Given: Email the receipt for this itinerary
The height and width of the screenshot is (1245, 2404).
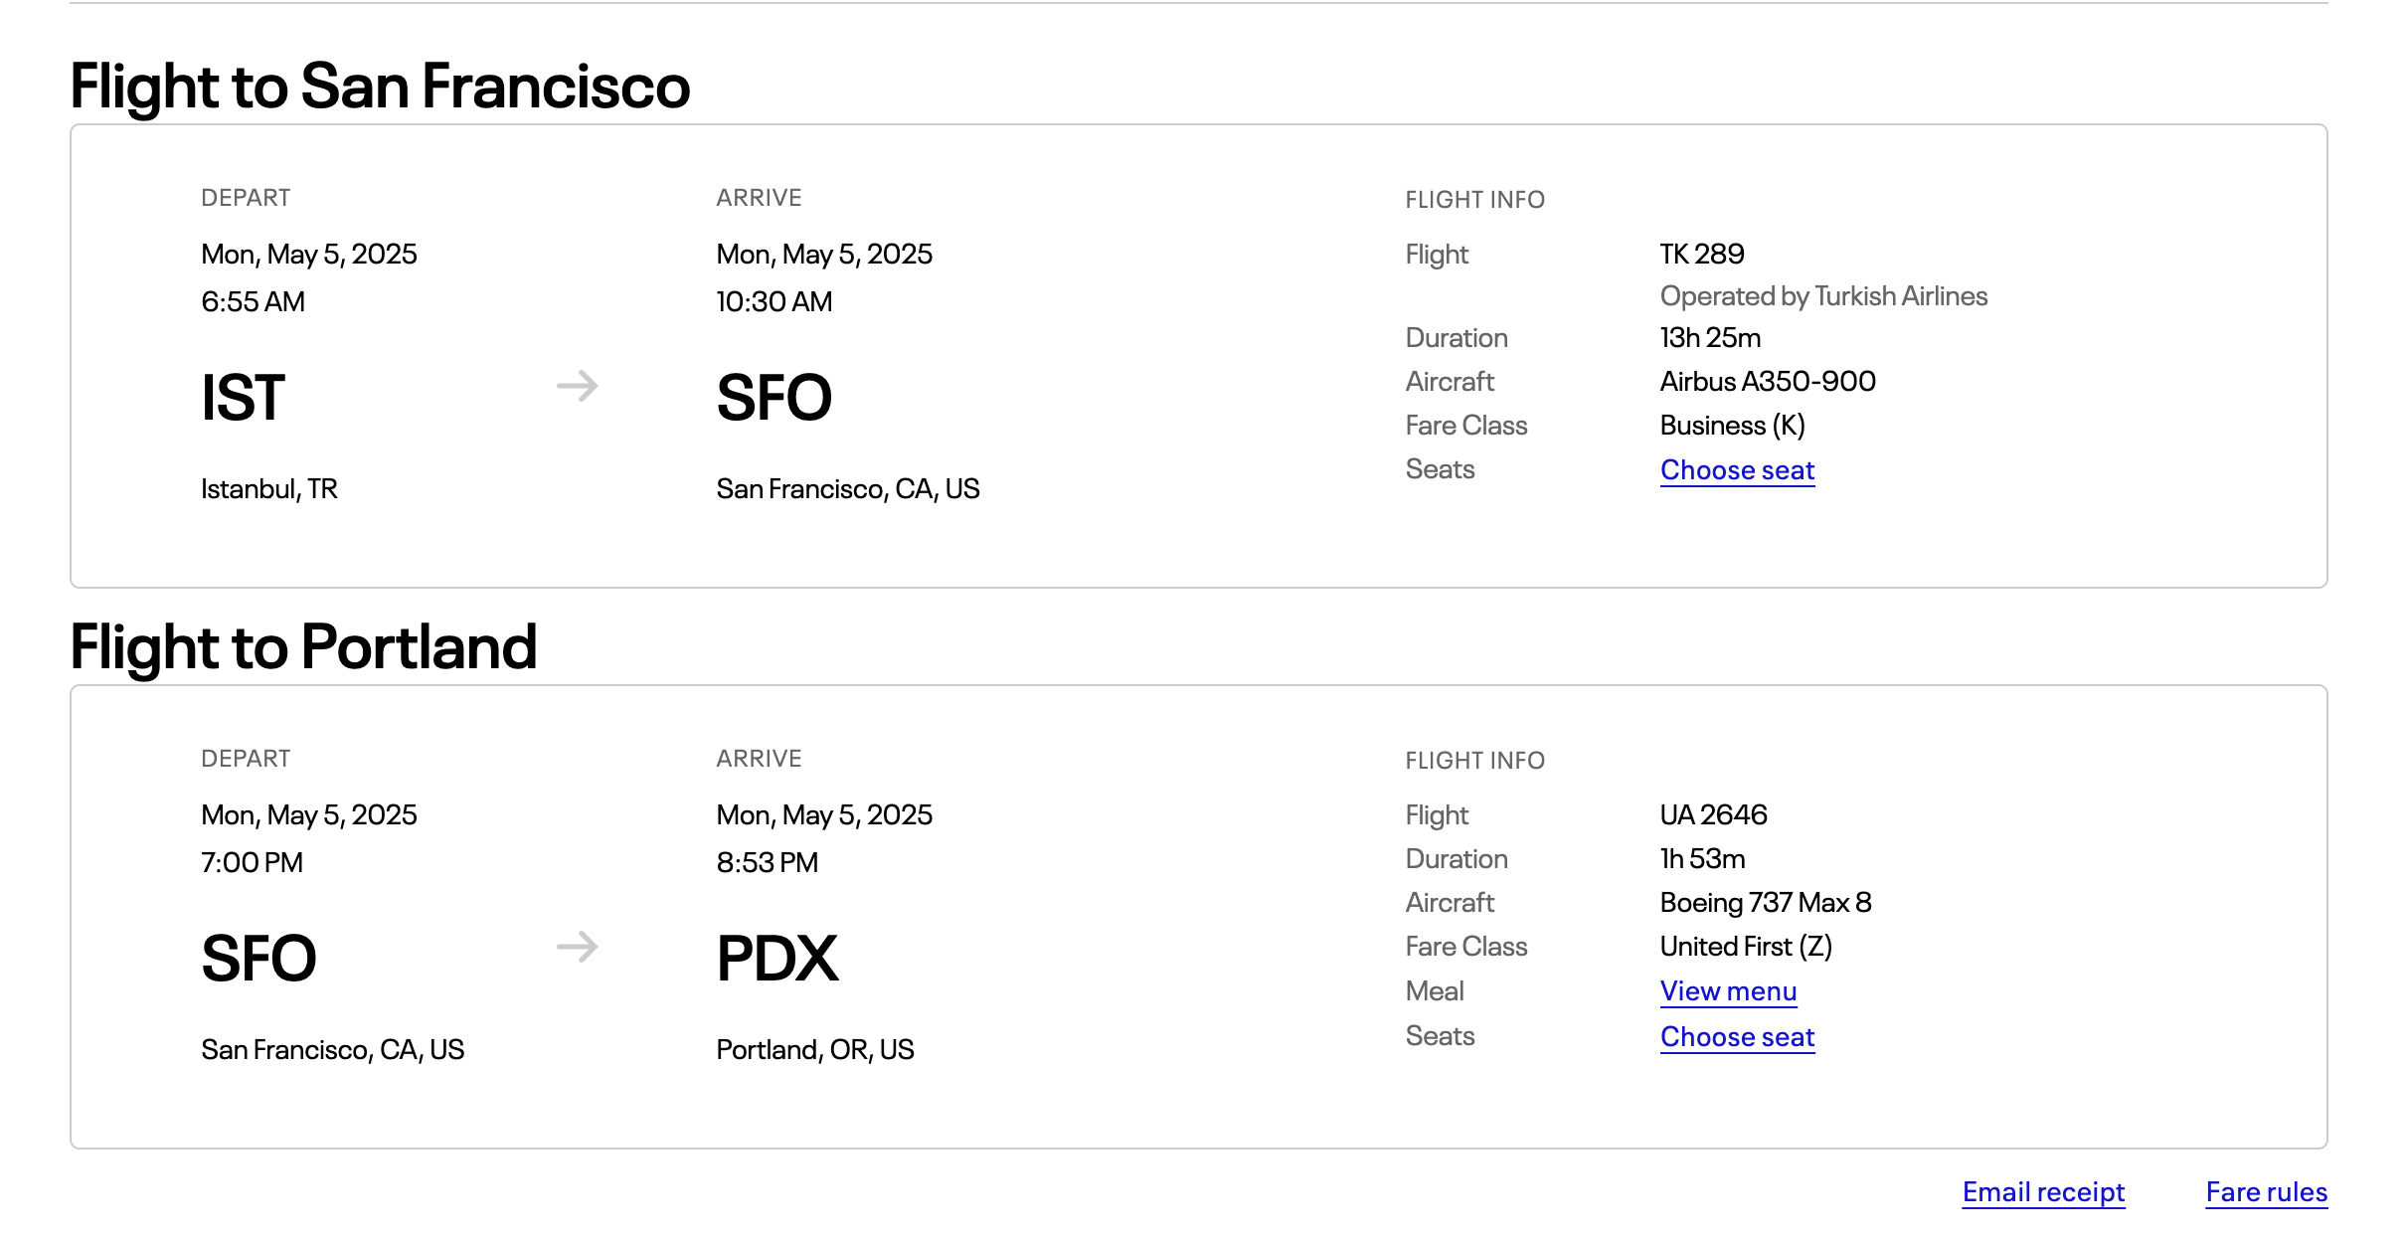Looking at the screenshot, I should 2043,1192.
